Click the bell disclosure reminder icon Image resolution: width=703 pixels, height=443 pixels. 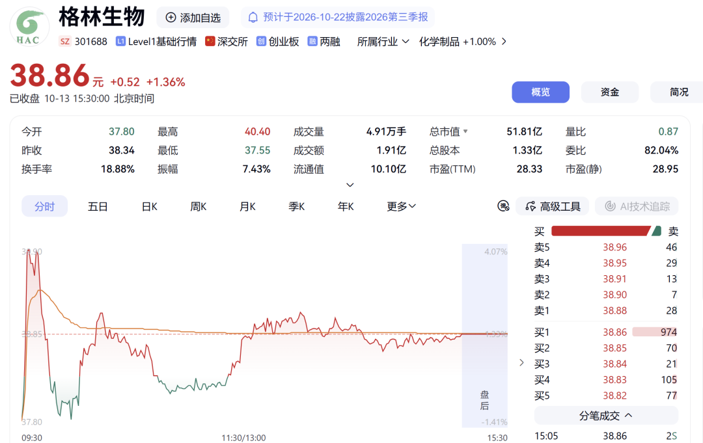click(x=253, y=18)
